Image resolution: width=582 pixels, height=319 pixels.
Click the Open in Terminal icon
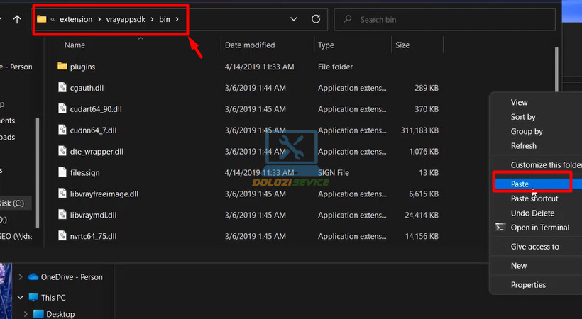point(500,228)
